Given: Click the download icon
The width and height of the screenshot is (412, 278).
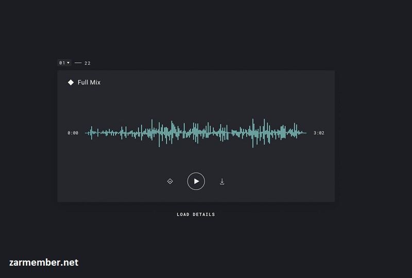Looking at the screenshot, I should pyautogui.click(x=222, y=182).
